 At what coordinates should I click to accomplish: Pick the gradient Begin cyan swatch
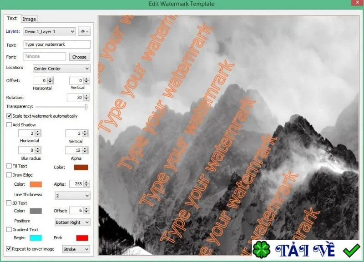point(36,238)
